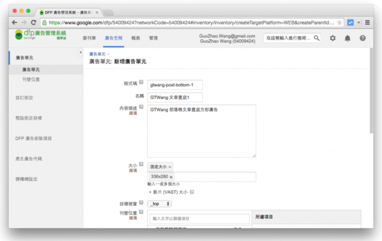Close the DFP browser tab

pos(97,12)
